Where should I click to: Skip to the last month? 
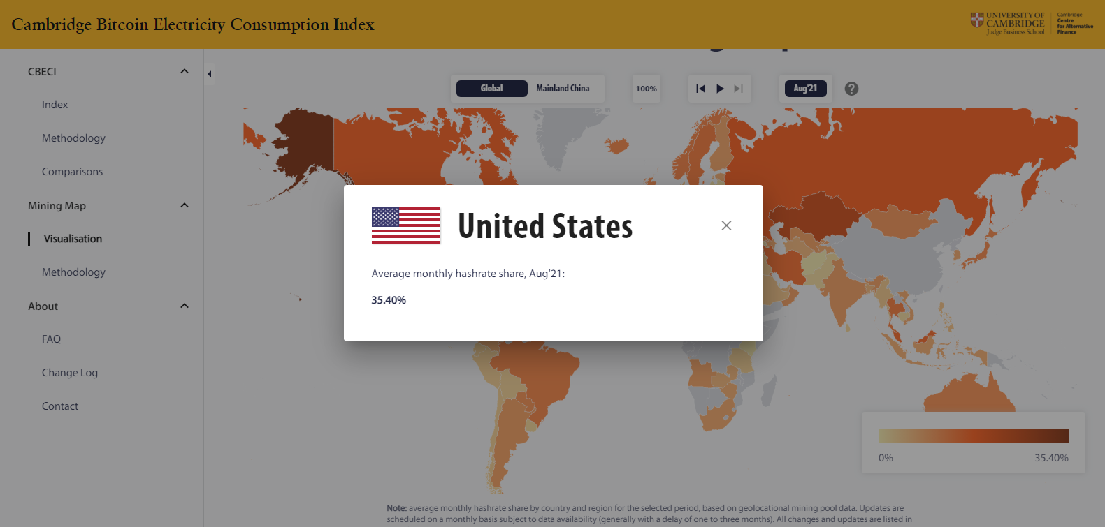(738, 89)
